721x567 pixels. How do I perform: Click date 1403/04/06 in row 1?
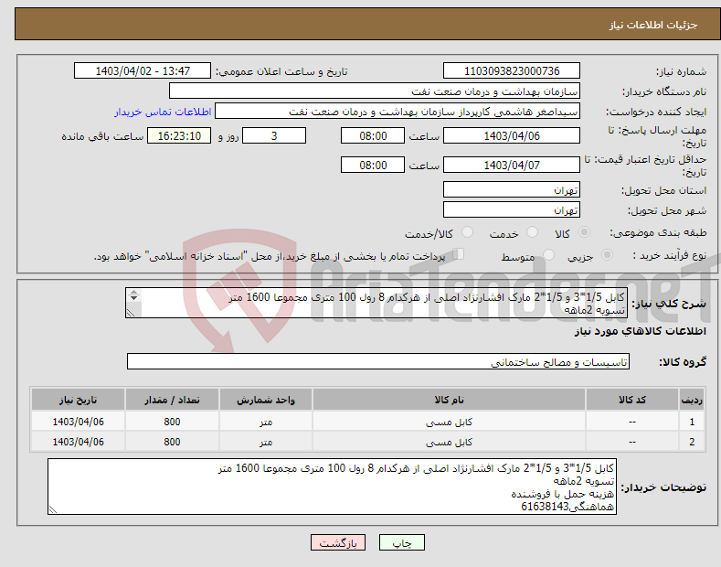coord(79,422)
